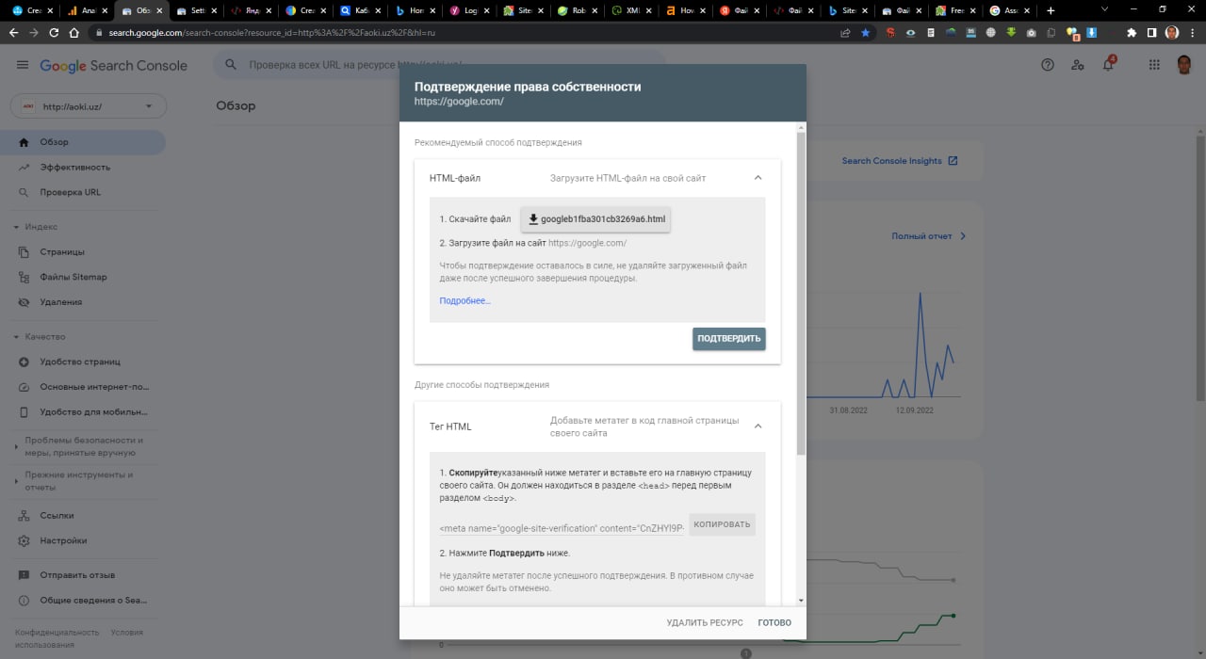
Task: Open the notifications bell
Action: (x=1108, y=65)
